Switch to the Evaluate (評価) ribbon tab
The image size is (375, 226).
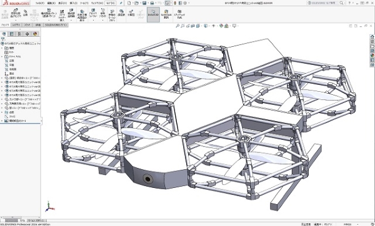(37, 25)
